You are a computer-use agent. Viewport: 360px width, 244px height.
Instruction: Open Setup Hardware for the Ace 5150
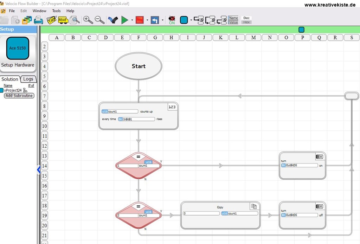pos(18,65)
